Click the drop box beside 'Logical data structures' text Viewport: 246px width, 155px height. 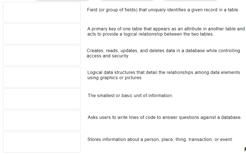point(42,77)
